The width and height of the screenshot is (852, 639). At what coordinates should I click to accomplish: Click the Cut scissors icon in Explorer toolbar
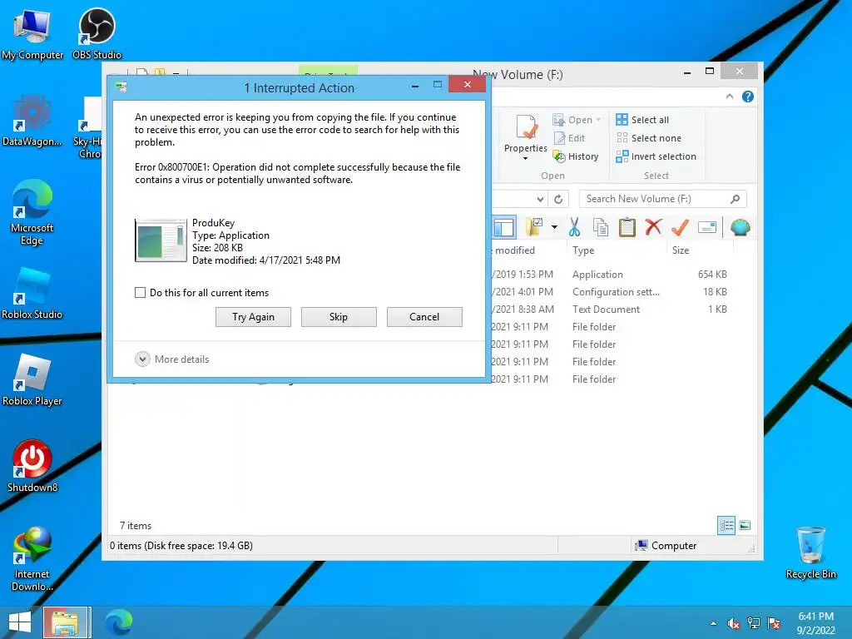click(x=574, y=227)
